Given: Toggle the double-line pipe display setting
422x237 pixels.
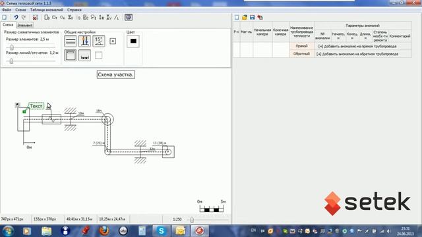Looking at the screenshot, I should point(71,41).
